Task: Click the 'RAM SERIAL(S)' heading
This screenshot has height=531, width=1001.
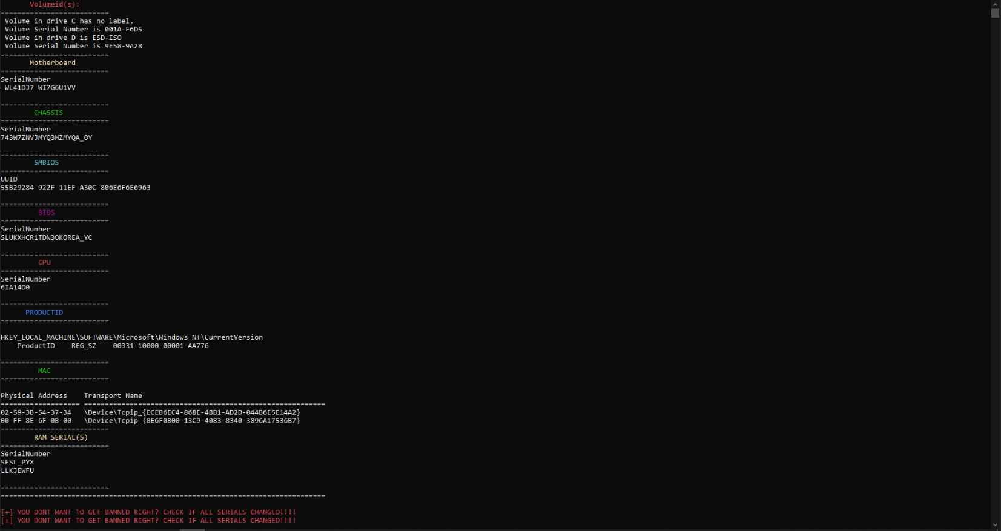Action: coord(61,437)
